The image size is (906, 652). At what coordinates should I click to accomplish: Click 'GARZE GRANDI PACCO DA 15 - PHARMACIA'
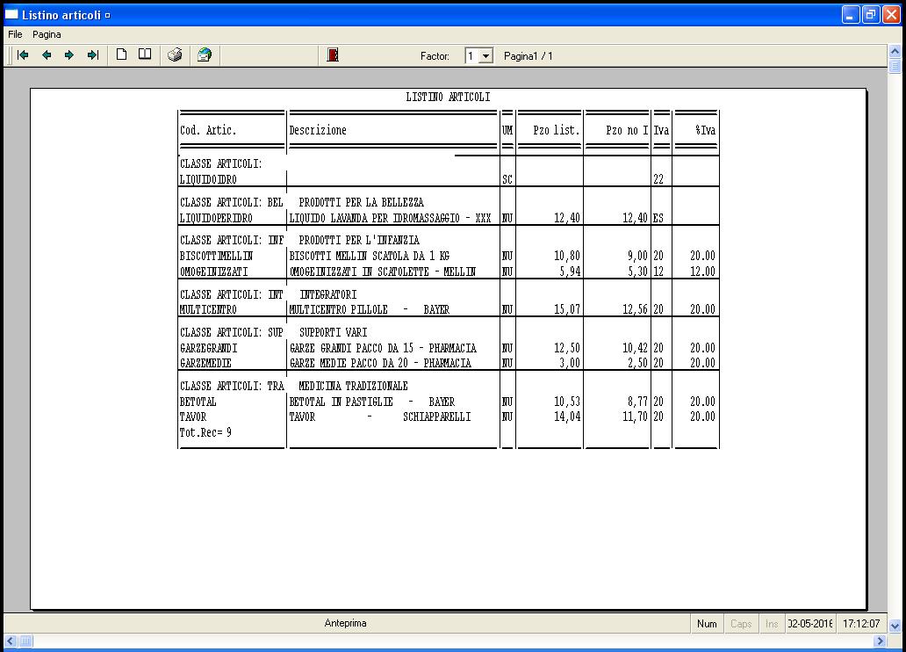383,348
